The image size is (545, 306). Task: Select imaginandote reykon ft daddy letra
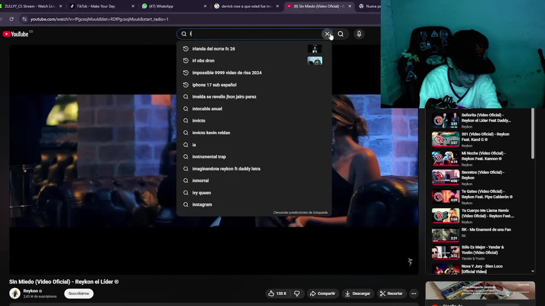click(254, 169)
